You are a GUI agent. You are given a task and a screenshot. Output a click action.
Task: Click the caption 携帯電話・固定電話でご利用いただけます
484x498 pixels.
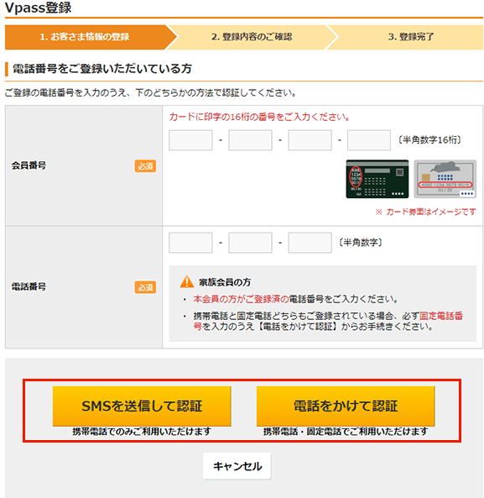[346, 432]
